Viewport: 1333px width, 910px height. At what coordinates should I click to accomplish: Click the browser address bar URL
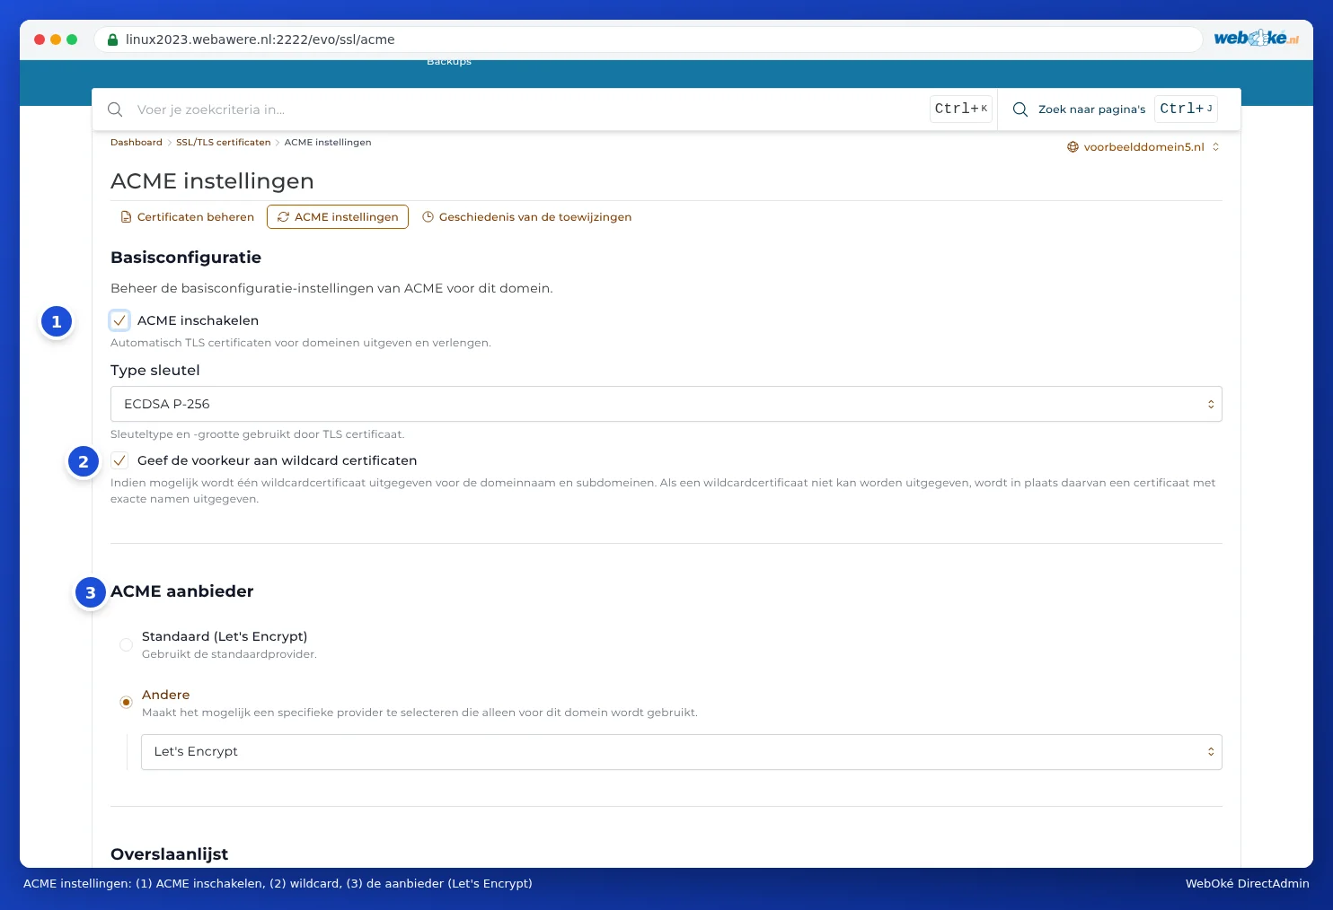(x=260, y=39)
